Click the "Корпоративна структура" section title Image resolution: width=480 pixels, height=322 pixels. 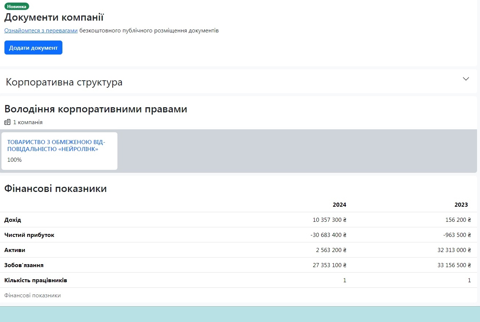click(x=64, y=82)
